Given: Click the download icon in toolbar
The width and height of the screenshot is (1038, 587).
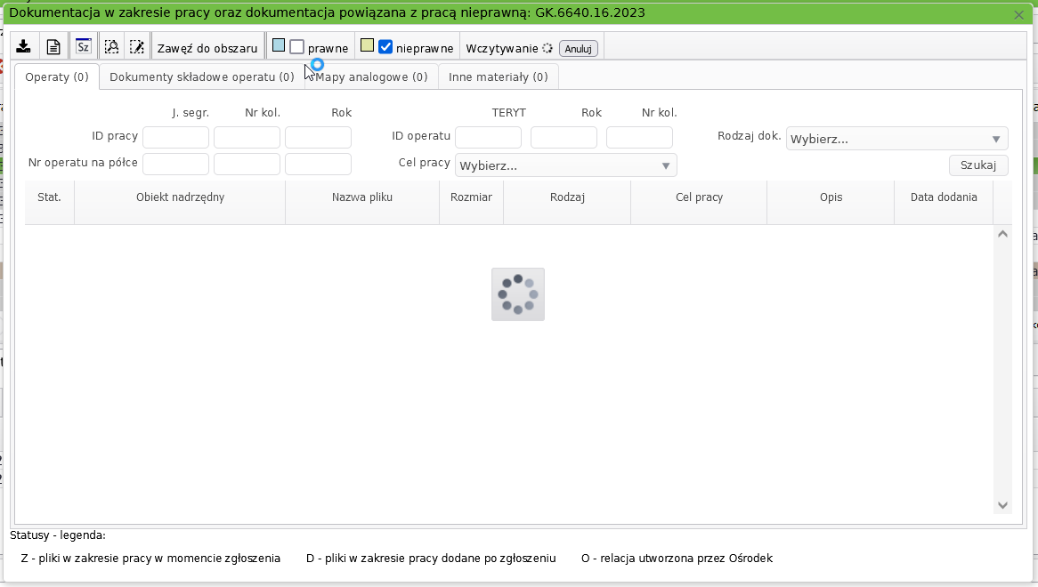Looking at the screenshot, I should 24,47.
